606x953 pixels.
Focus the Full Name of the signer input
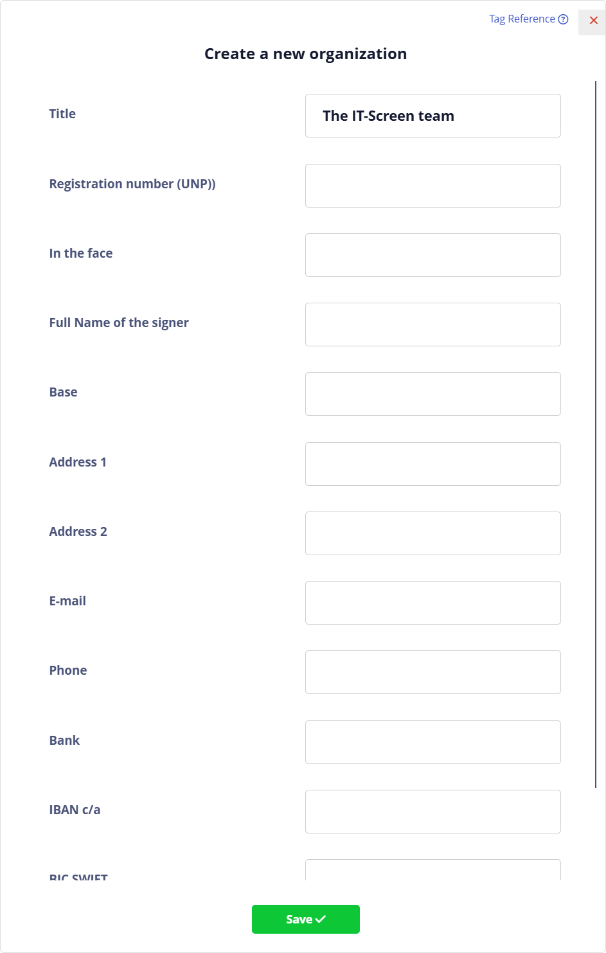click(x=433, y=325)
